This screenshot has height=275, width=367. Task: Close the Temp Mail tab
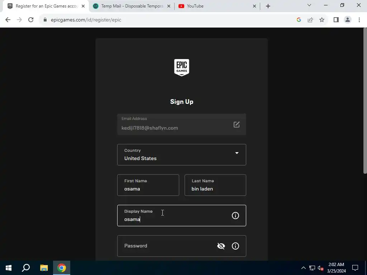tap(169, 6)
